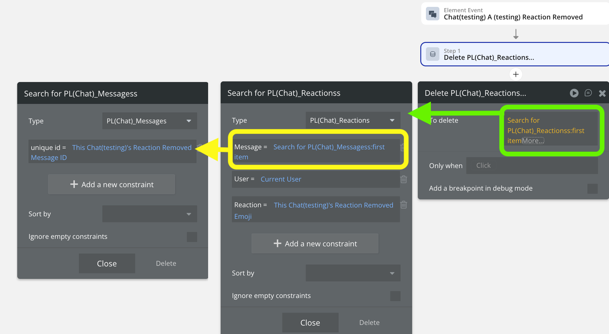The width and height of the screenshot is (609, 334).
Task: Remove the Reaction constraint using its trash icon
Action: point(404,205)
